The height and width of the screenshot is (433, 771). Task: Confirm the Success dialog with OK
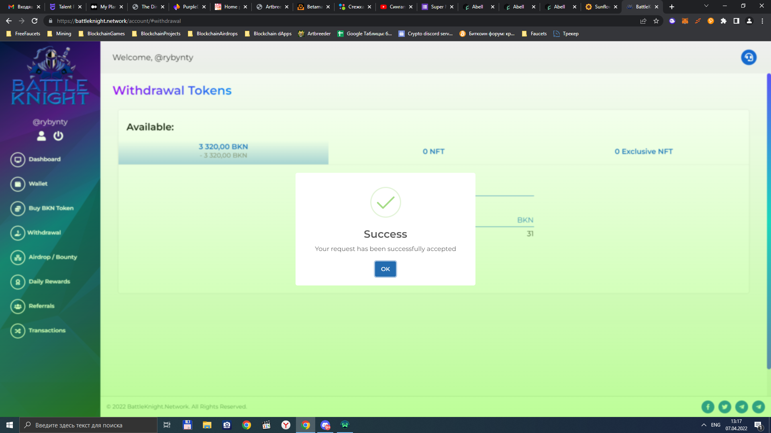pyautogui.click(x=385, y=269)
